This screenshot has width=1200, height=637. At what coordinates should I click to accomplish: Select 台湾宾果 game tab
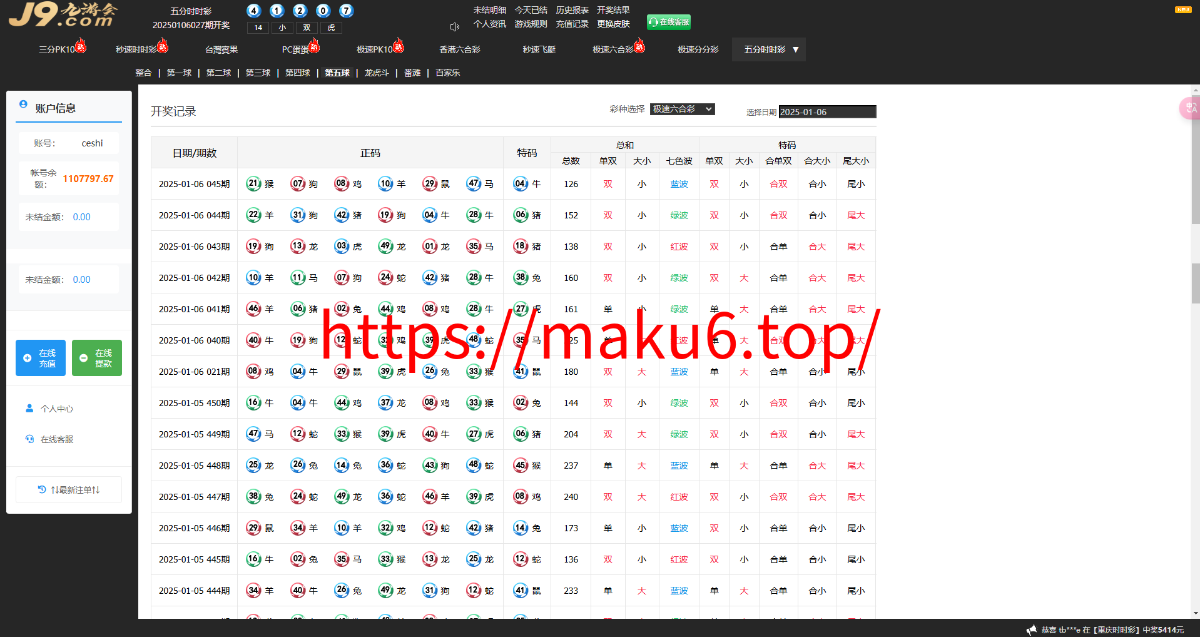[221, 49]
